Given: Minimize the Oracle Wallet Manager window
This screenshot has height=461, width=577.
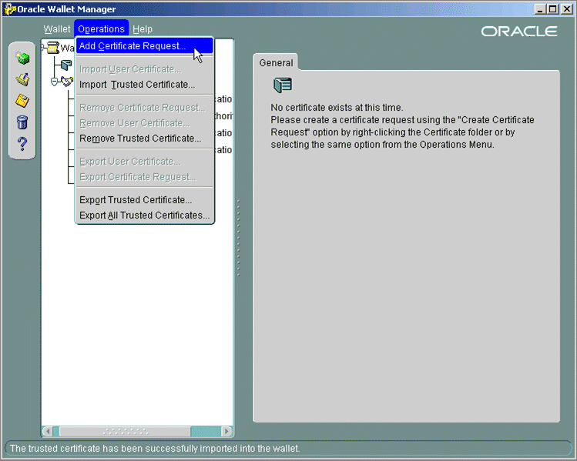Looking at the screenshot, I should 540,9.
